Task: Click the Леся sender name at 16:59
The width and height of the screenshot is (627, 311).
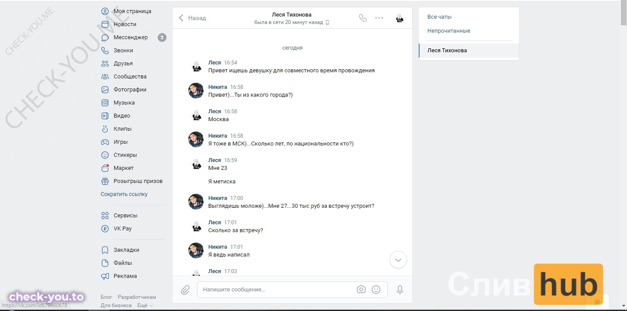Action: pyautogui.click(x=215, y=160)
